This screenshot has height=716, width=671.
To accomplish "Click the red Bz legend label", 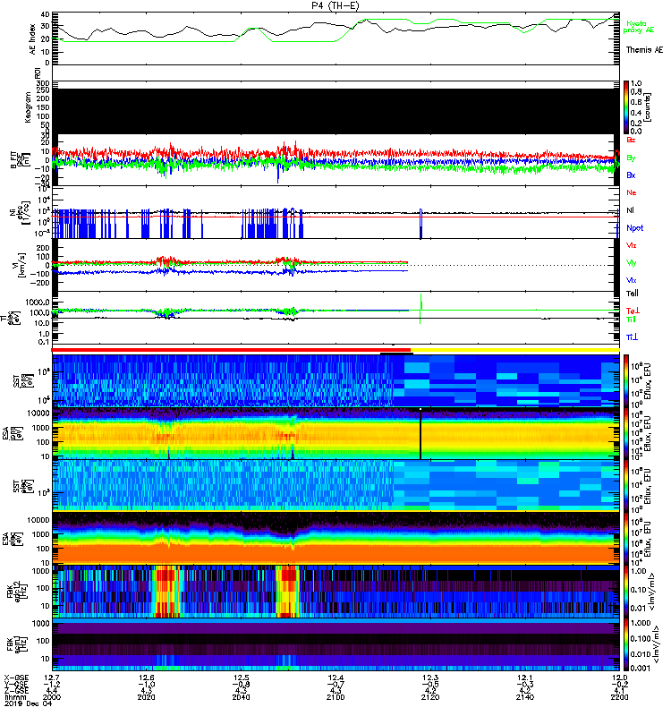I will click(x=631, y=140).
